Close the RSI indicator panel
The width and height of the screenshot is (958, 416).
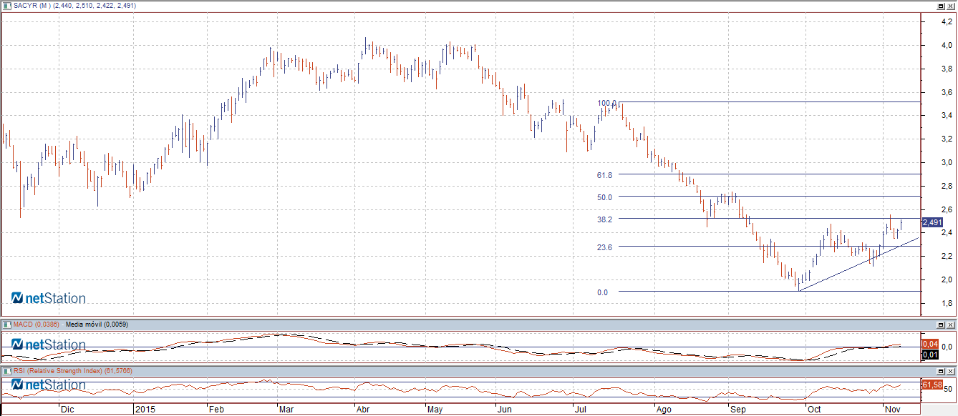(x=952, y=372)
